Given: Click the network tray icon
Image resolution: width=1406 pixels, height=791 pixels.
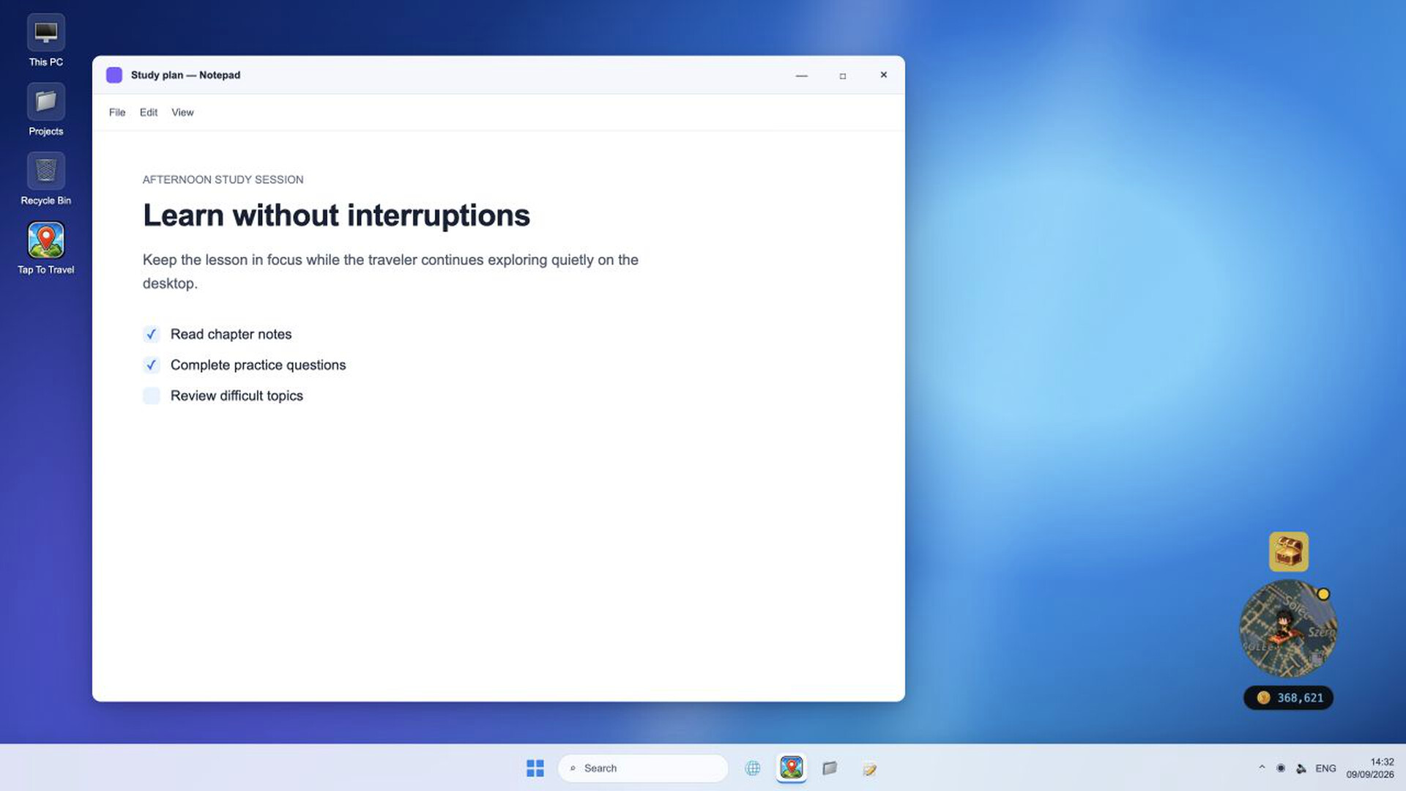Looking at the screenshot, I should [x=1301, y=768].
